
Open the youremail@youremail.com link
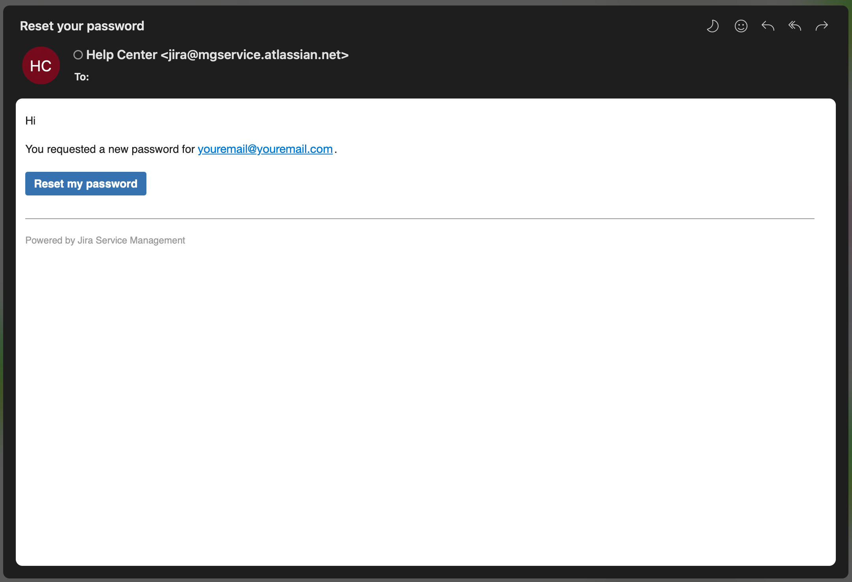click(265, 149)
